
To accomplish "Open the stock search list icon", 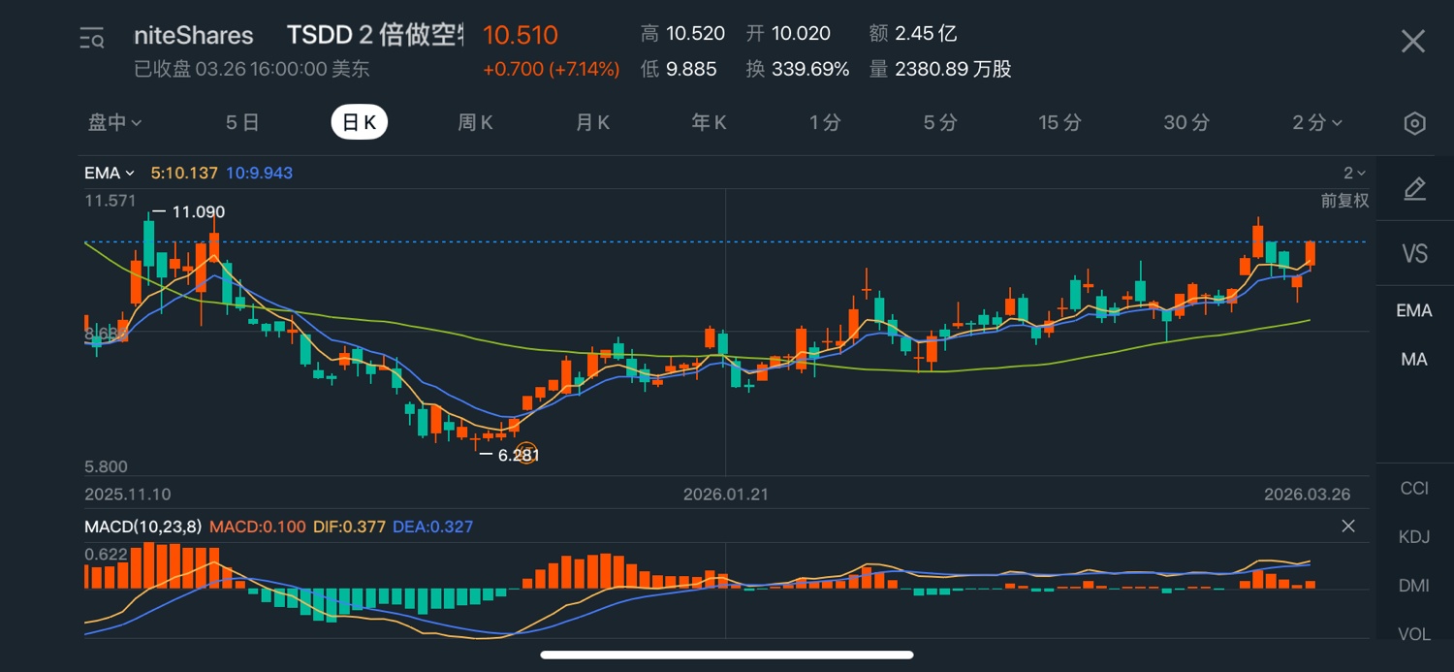I will tap(92, 39).
